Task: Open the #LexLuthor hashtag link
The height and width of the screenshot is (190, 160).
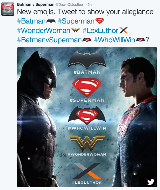Action: tap(100, 30)
